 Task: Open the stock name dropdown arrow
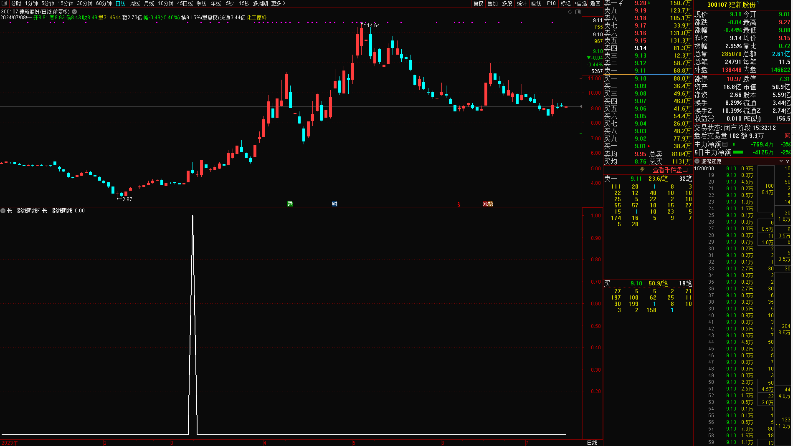74,12
